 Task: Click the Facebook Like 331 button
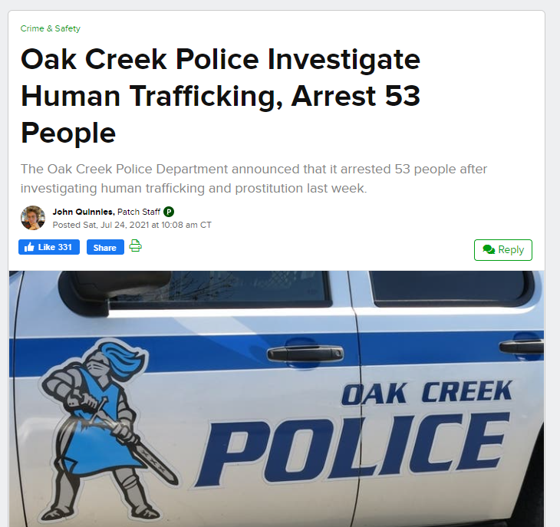49,247
